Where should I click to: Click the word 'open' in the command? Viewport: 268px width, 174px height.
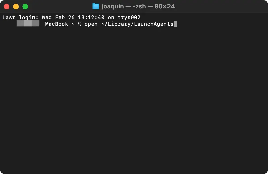(x=91, y=24)
